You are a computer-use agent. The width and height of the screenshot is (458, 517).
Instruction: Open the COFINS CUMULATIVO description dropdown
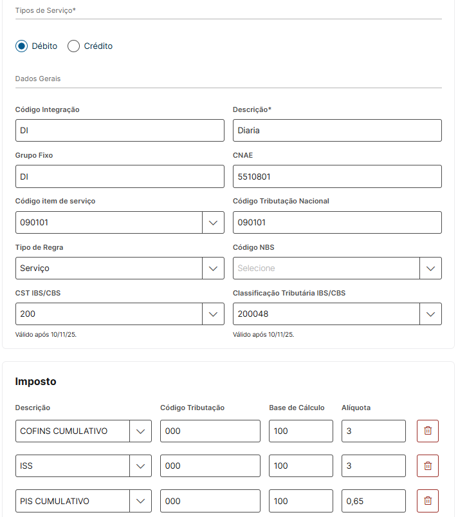coord(140,431)
